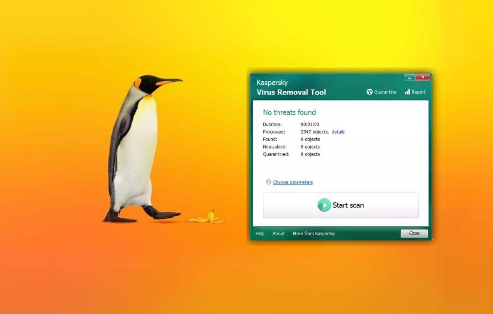Click the radiation Quarantine icon
The height and width of the screenshot is (314, 493).
click(x=369, y=92)
